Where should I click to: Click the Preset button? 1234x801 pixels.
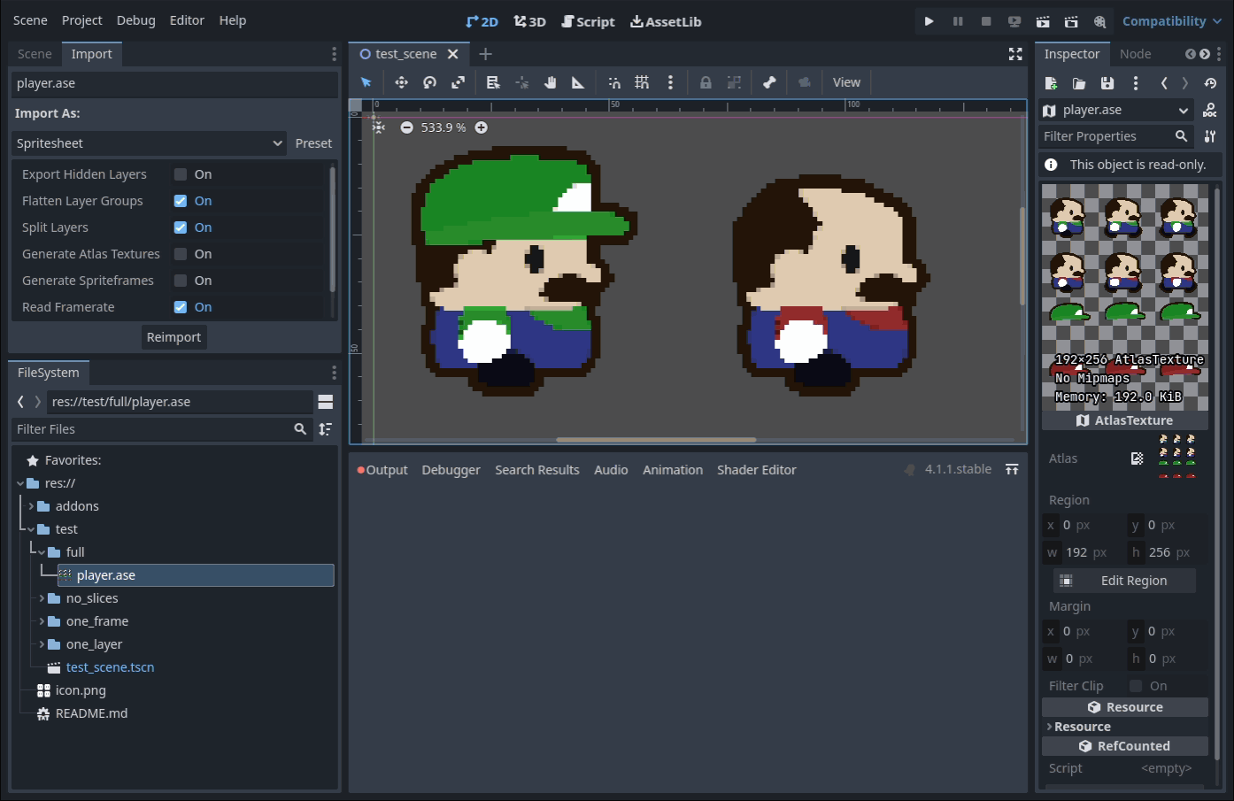[313, 143]
